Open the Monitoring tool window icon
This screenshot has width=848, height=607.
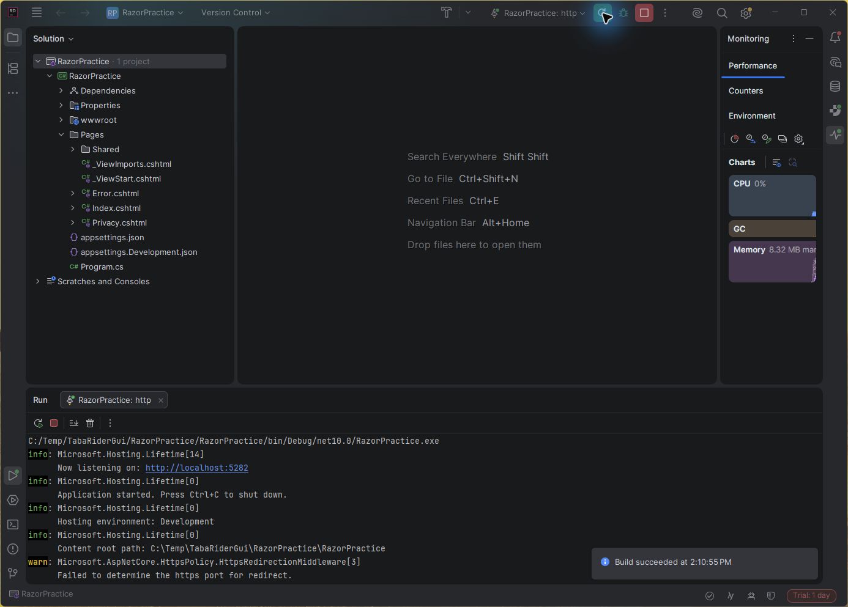(x=835, y=134)
